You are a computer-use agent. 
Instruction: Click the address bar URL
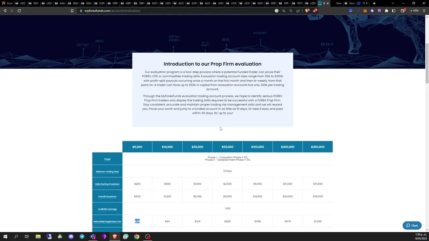click(112, 11)
